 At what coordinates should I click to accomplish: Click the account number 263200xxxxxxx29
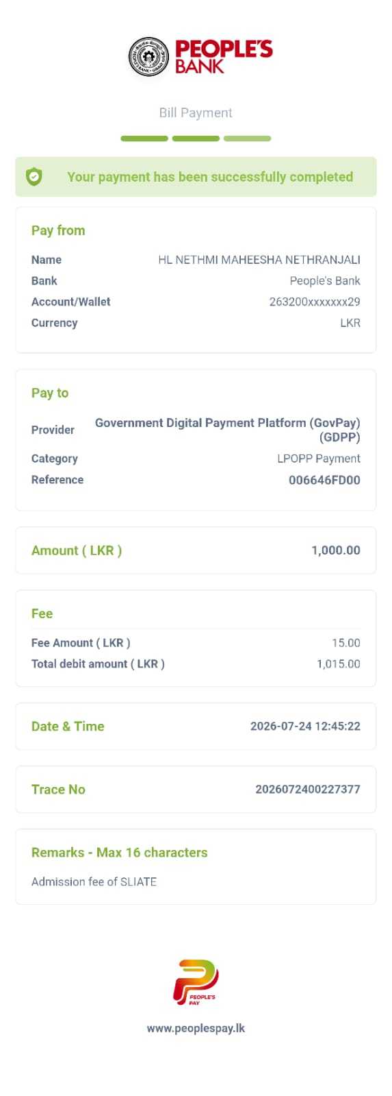(315, 302)
